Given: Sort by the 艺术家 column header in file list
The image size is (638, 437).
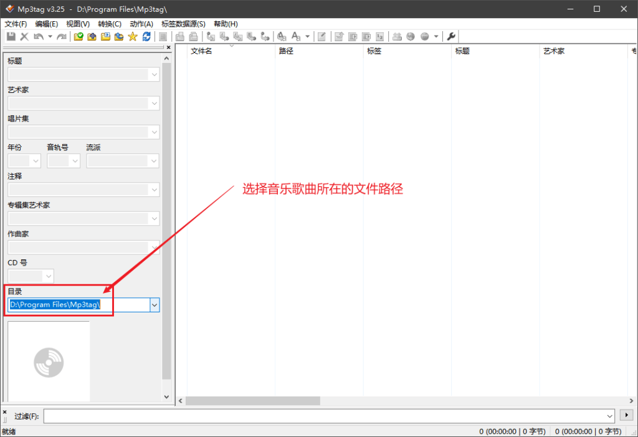Looking at the screenshot, I should [x=584, y=51].
